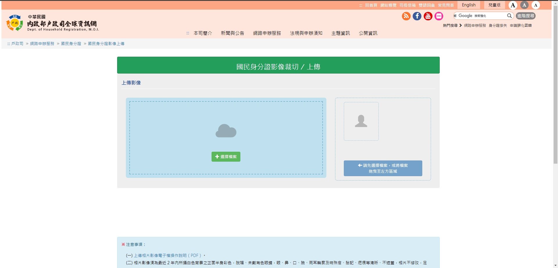Click the search magnifier icon
The image size is (558, 268).
pos(509,16)
